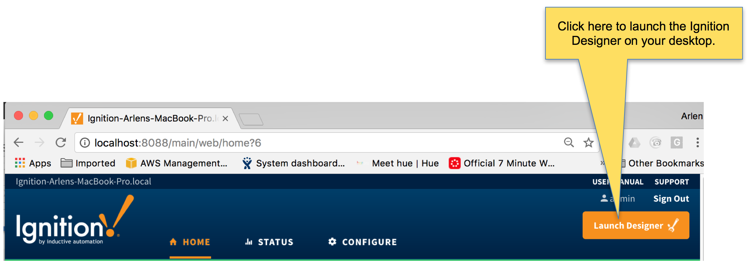
Task: Click the Arlen profile name in Chrome
Action: pos(692,116)
